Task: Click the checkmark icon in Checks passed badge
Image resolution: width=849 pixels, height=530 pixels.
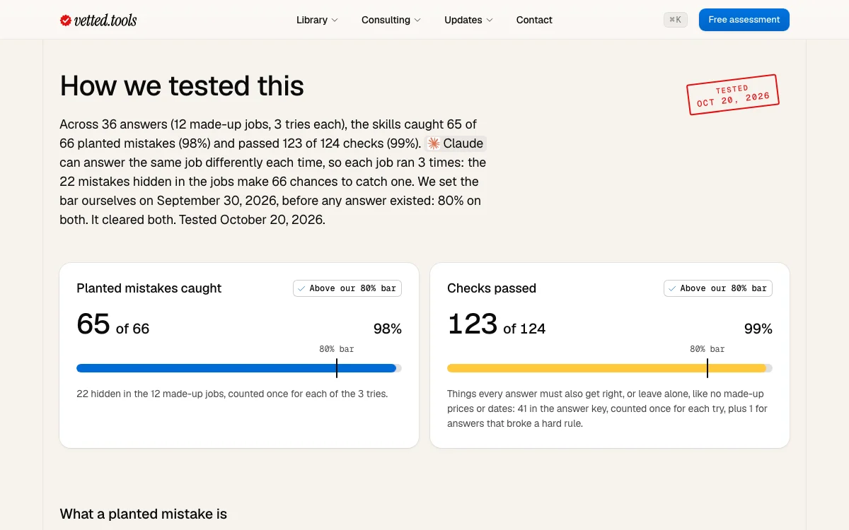Action: pos(672,288)
